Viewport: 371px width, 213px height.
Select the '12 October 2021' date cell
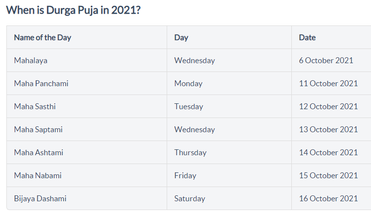[x=328, y=107]
